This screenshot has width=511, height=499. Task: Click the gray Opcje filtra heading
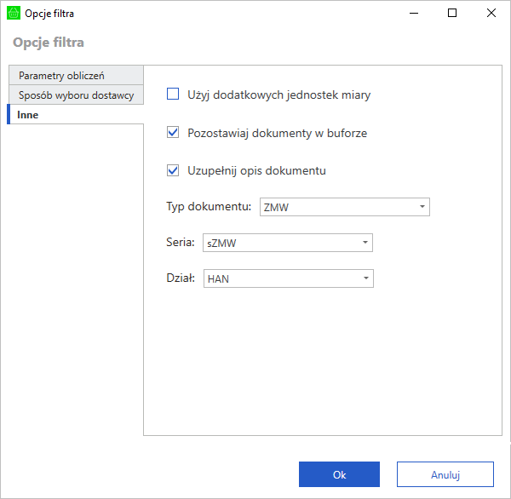(49, 43)
